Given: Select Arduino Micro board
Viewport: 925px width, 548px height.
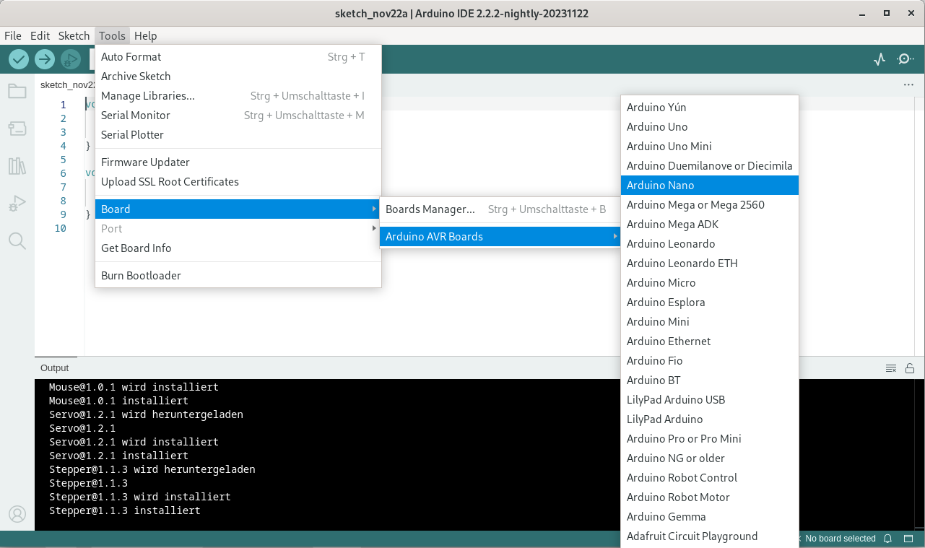Looking at the screenshot, I should tap(710, 282).
